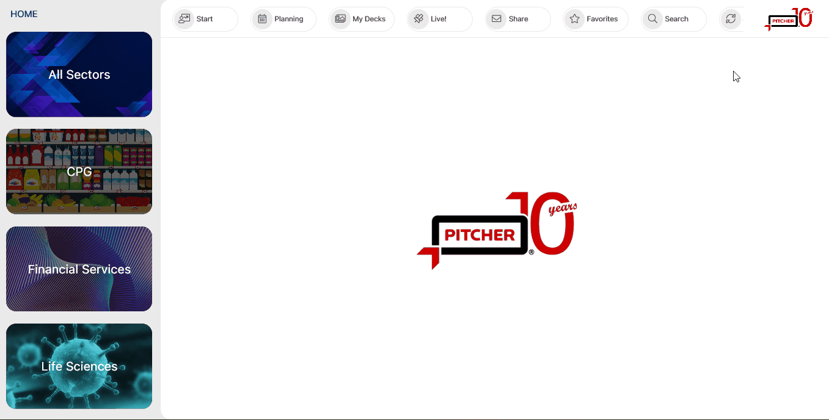The width and height of the screenshot is (829, 420).
Task: Select the Start presentation icon
Action: point(184,19)
